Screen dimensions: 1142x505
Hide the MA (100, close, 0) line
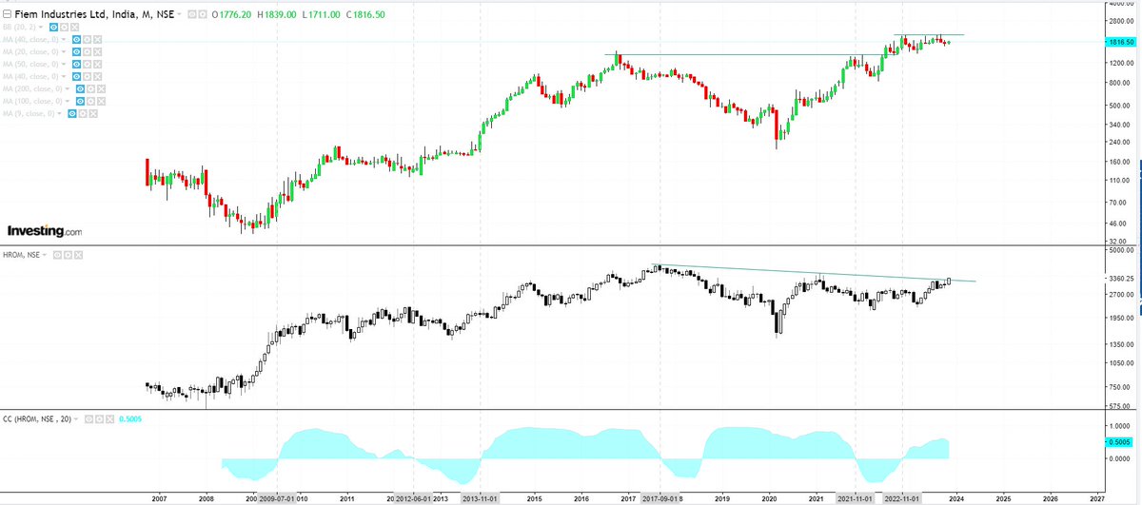point(80,102)
